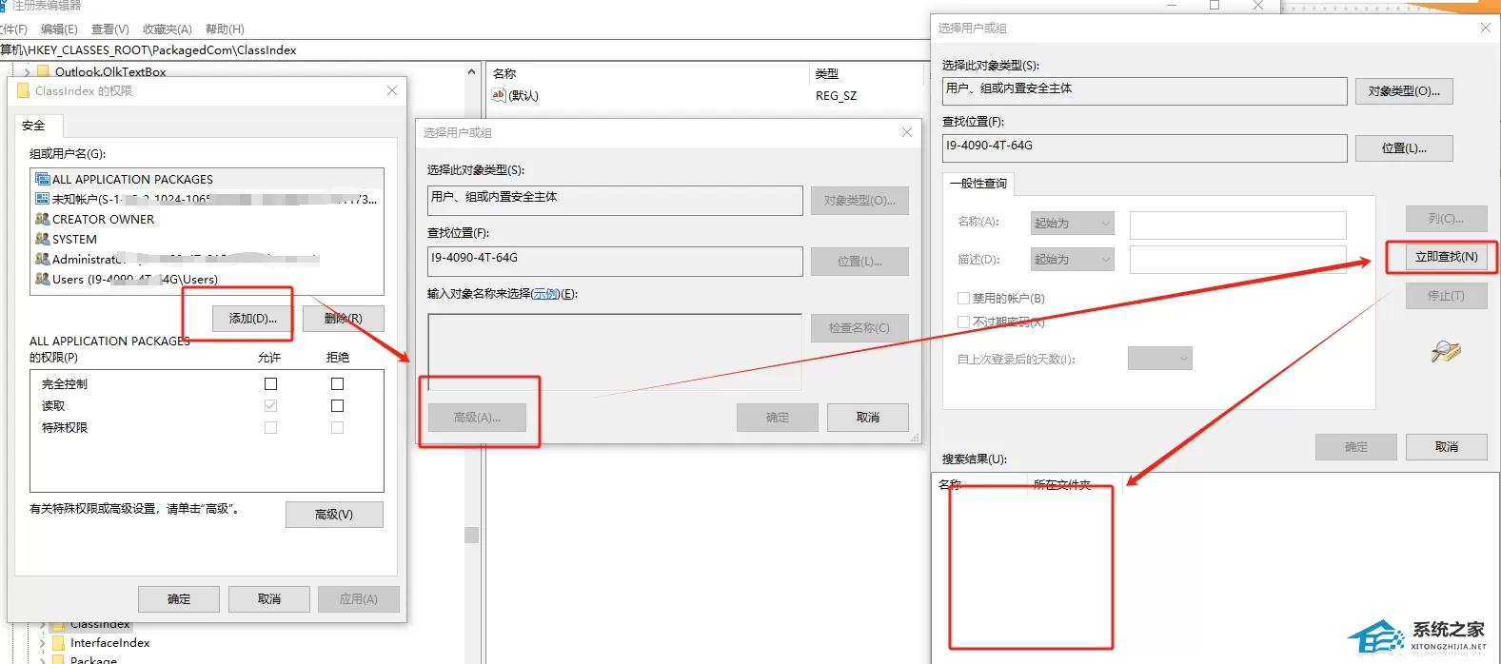This screenshot has width=1501, height=664.
Task: Select the Users group icon entry
Action: pos(42,279)
